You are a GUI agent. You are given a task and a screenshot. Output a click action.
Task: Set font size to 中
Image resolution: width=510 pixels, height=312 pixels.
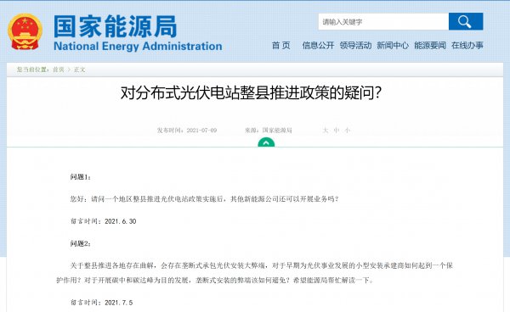click(337, 131)
